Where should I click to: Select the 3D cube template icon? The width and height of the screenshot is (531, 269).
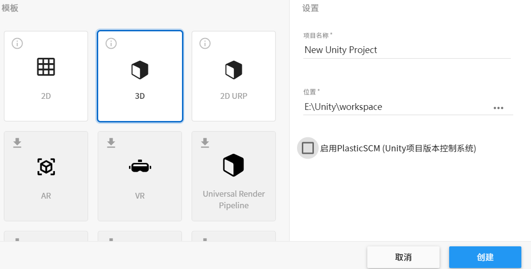click(140, 70)
